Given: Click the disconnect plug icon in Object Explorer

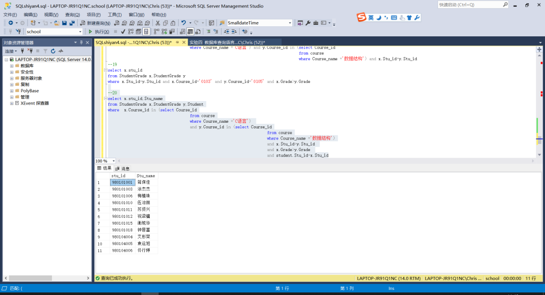Looking at the screenshot, I should (30, 51).
